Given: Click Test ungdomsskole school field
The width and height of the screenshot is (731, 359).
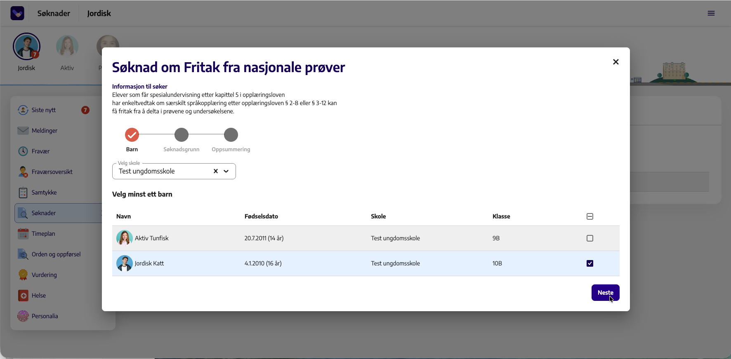Looking at the screenshot, I should [x=174, y=171].
